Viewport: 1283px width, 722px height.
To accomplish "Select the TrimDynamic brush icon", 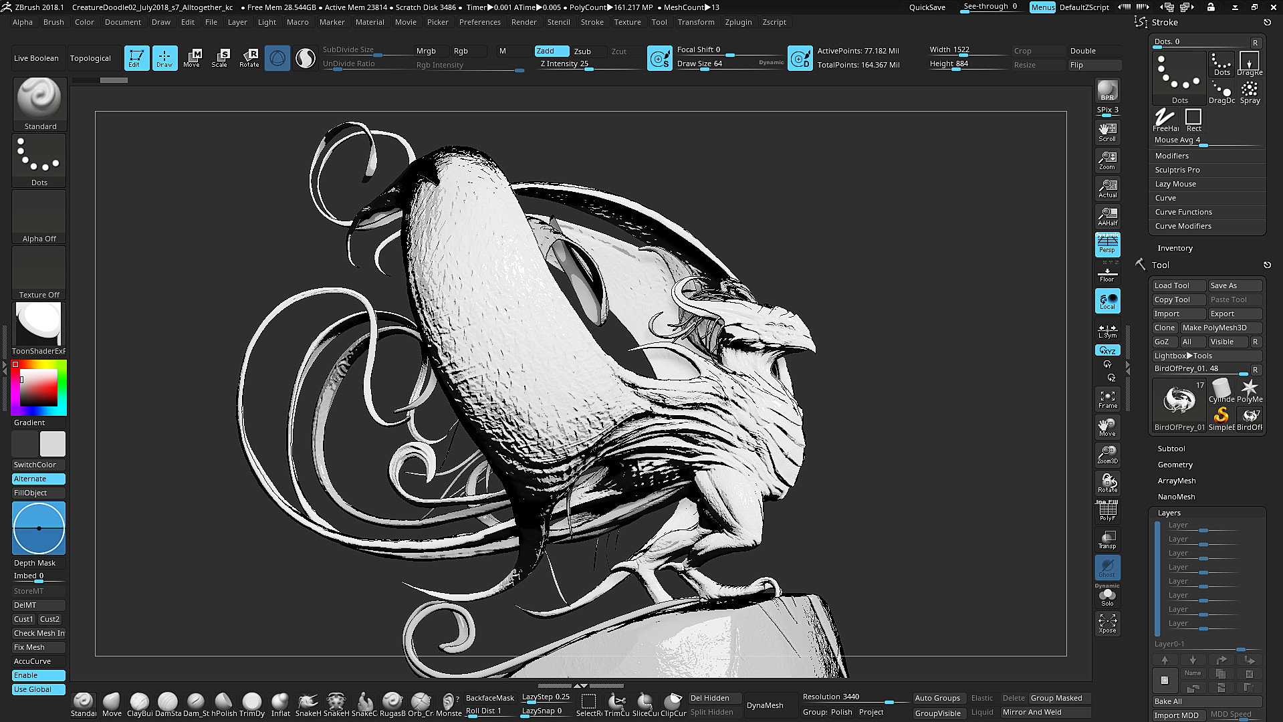I will click(x=252, y=705).
